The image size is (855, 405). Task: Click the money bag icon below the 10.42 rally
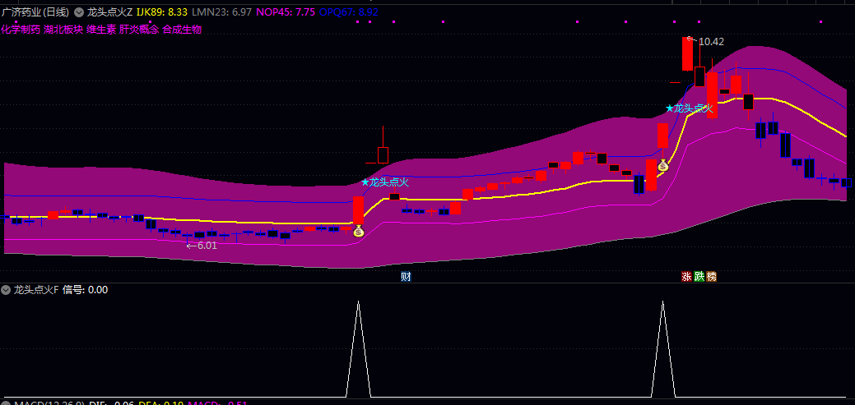tap(663, 165)
